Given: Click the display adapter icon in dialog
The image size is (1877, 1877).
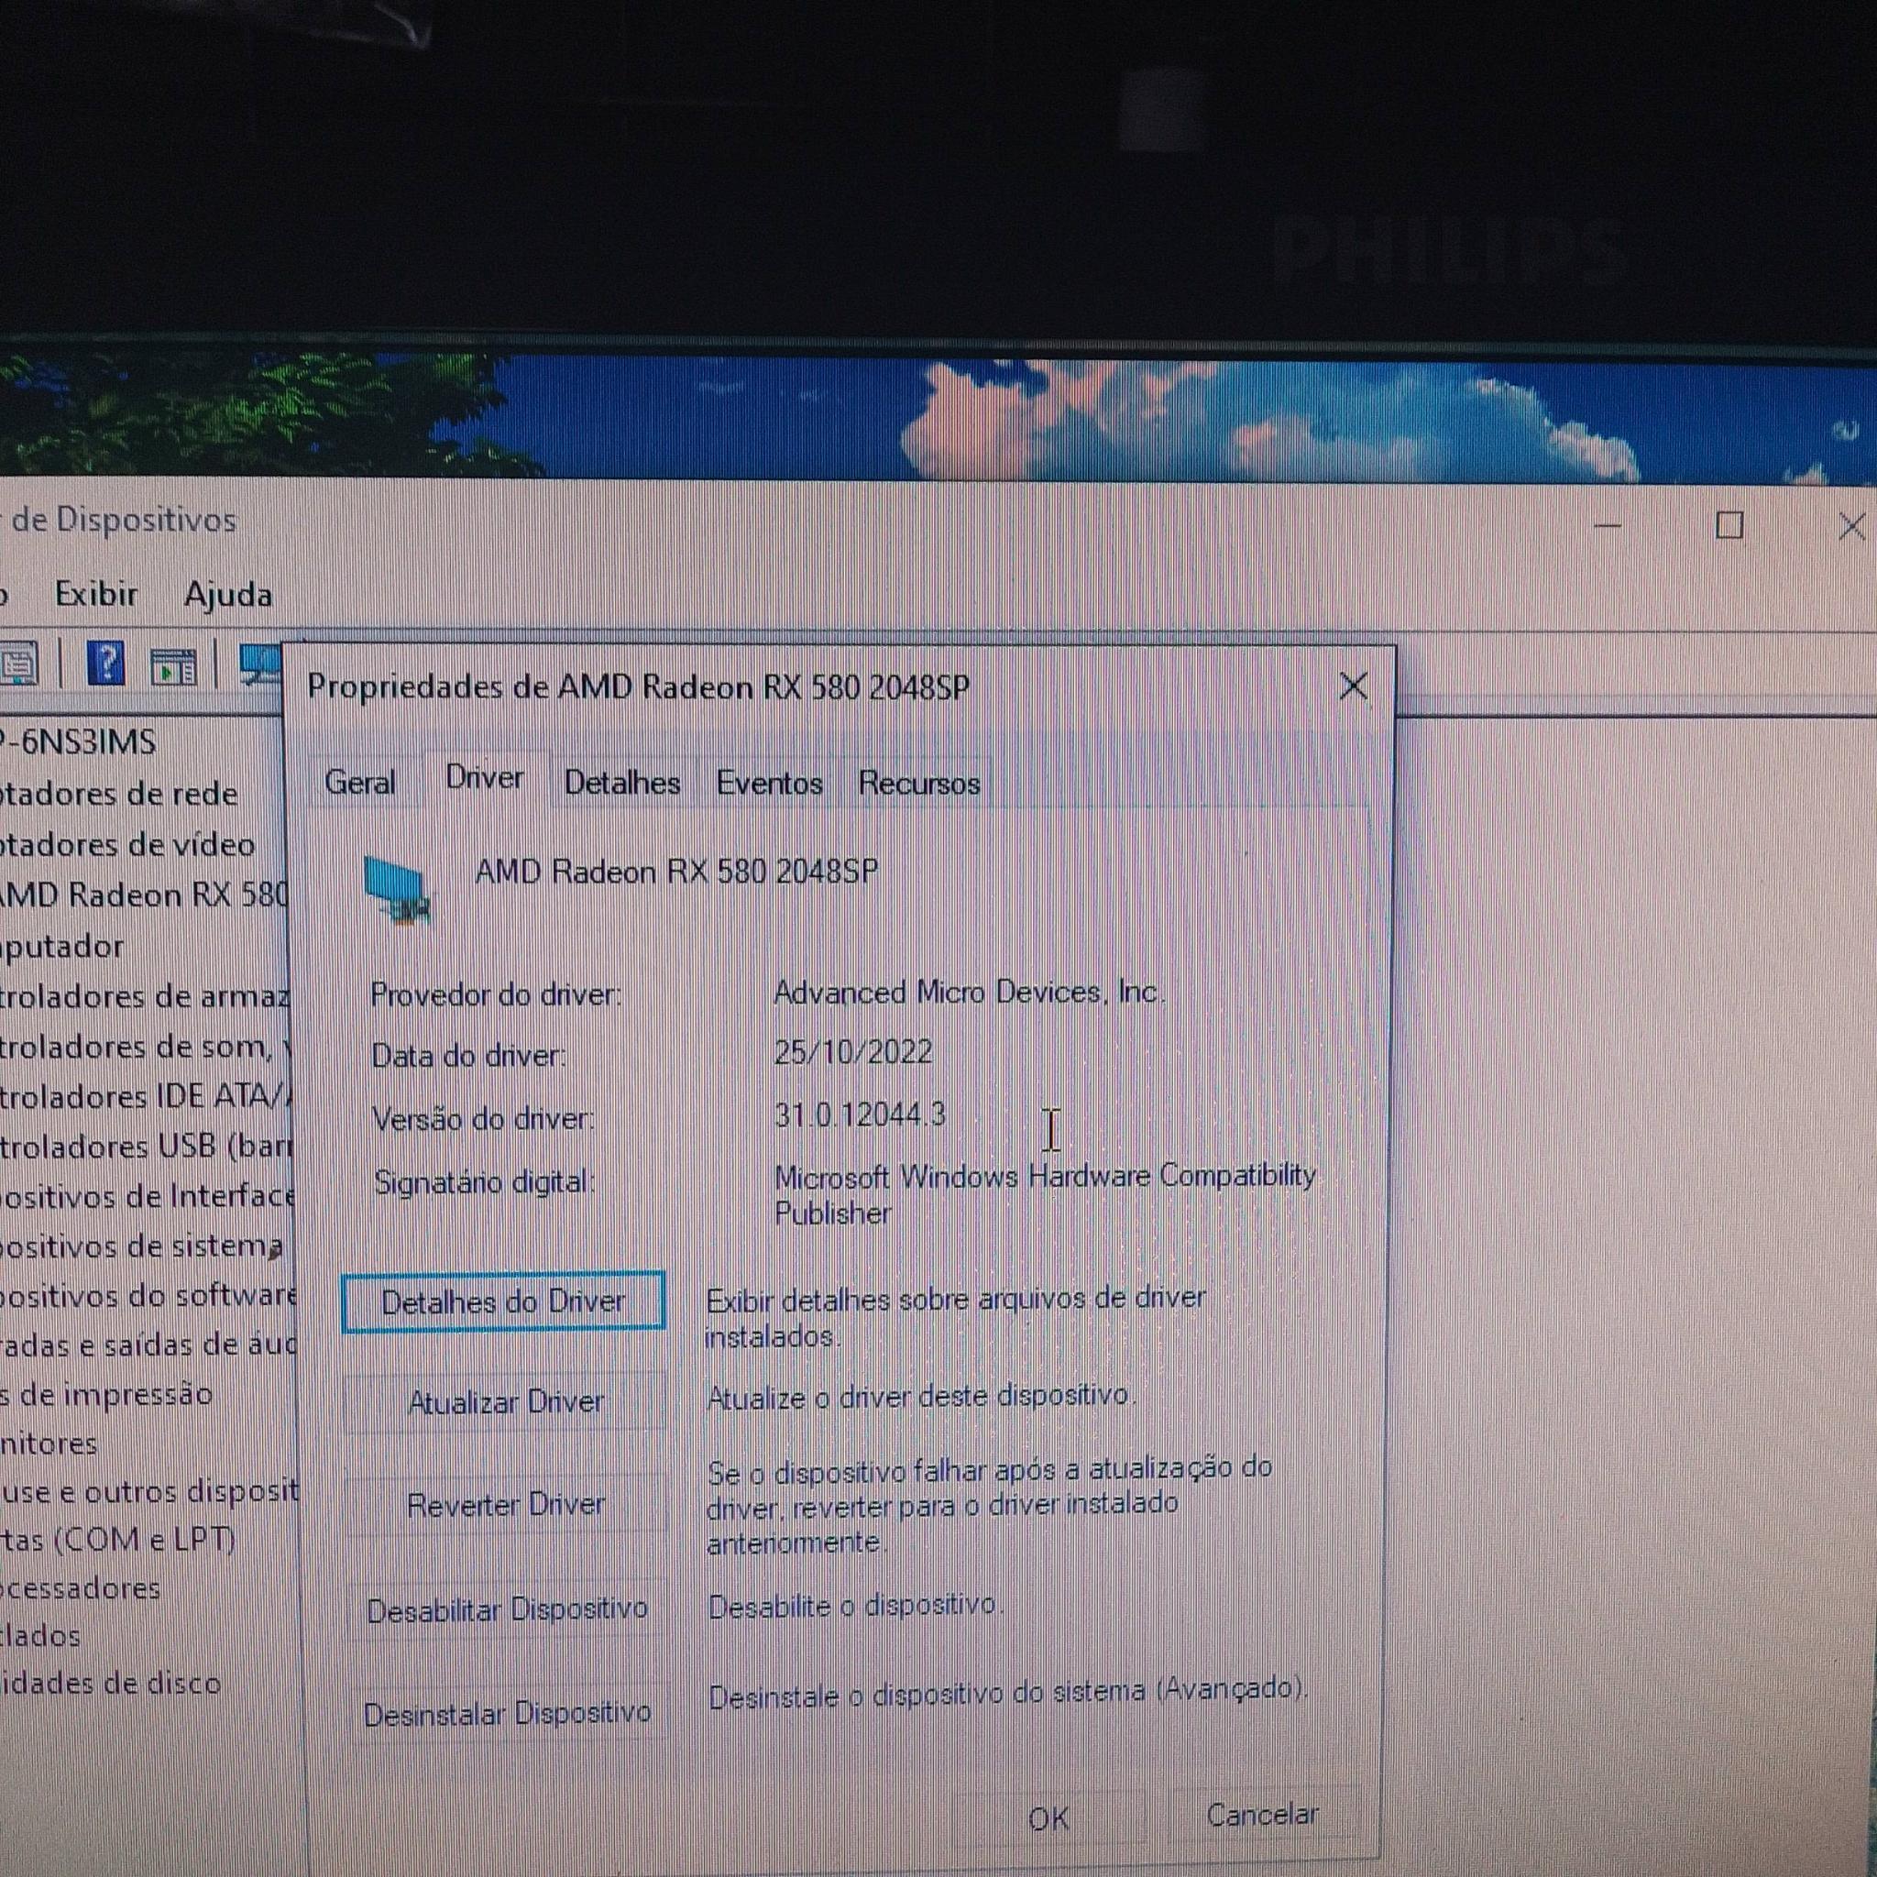Looking at the screenshot, I should tap(398, 888).
